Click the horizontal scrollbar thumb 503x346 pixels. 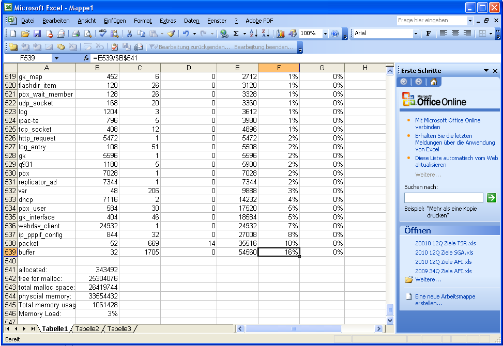293,328
